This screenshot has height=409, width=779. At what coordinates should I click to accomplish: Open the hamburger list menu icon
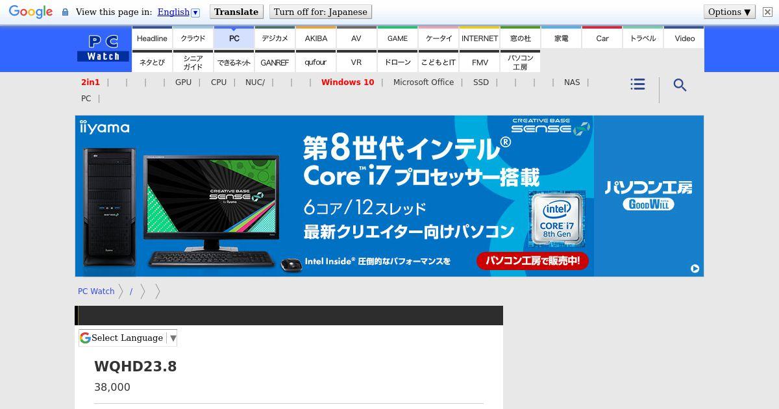[x=637, y=84]
